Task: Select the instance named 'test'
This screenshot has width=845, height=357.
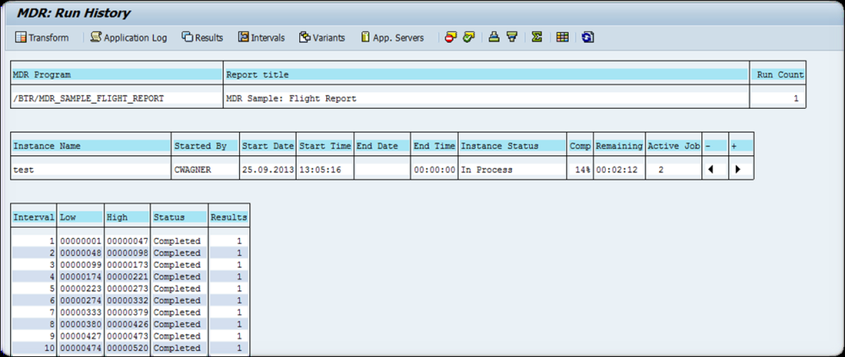Action: click(x=91, y=170)
